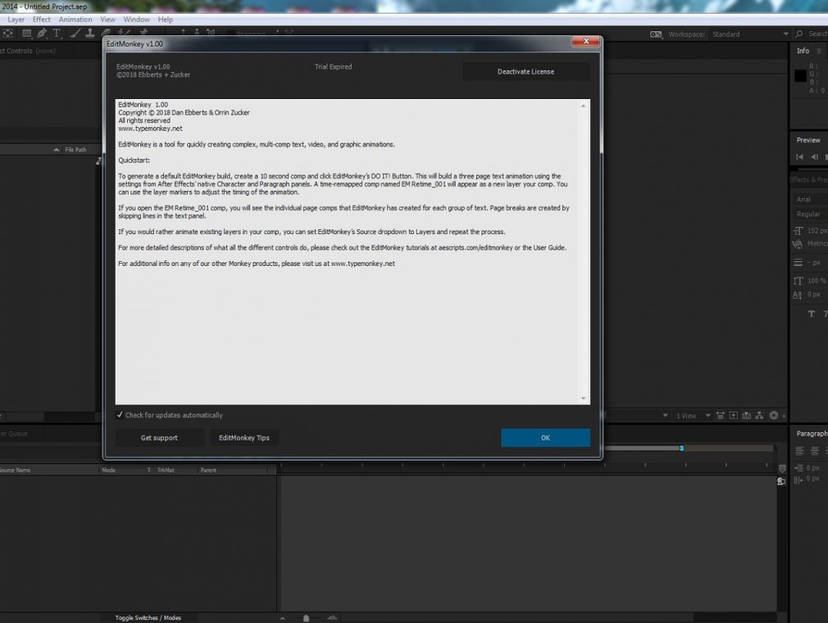The width and height of the screenshot is (828, 623).
Task: Click the reset exposure icon in viewer
Action: coord(774,415)
